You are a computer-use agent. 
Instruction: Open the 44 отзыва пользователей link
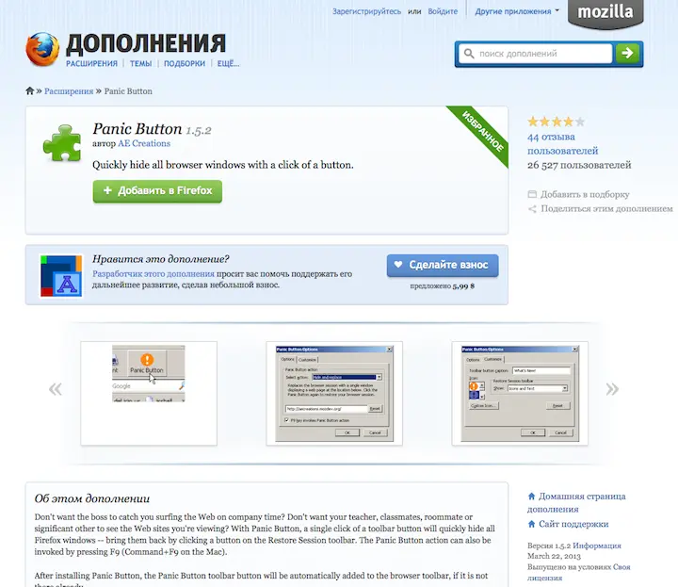(562, 143)
